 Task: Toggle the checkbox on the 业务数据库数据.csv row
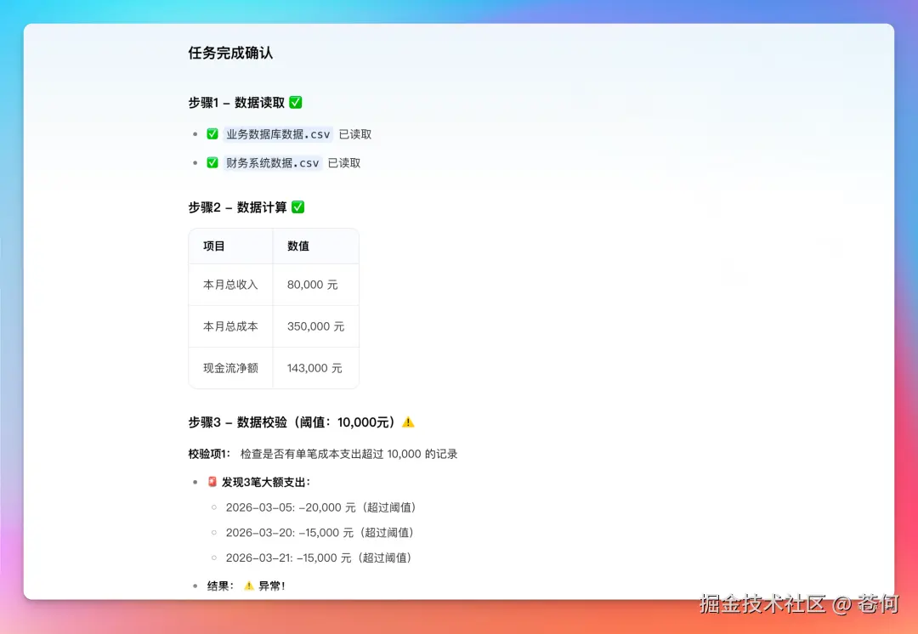212,133
